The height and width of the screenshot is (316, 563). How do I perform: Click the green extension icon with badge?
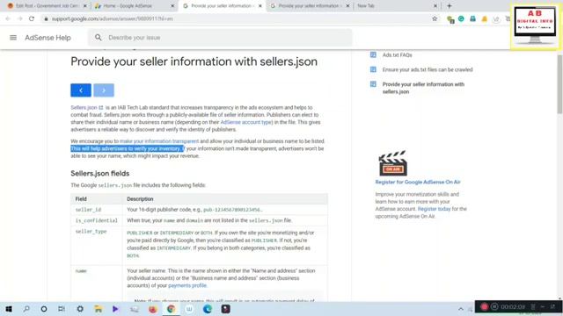click(450, 19)
